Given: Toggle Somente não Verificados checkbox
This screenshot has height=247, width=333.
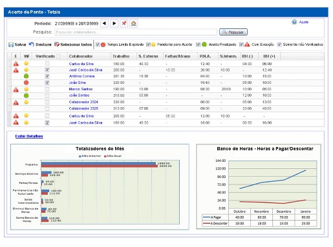Looking at the screenshot, I should (x=279, y=44).
